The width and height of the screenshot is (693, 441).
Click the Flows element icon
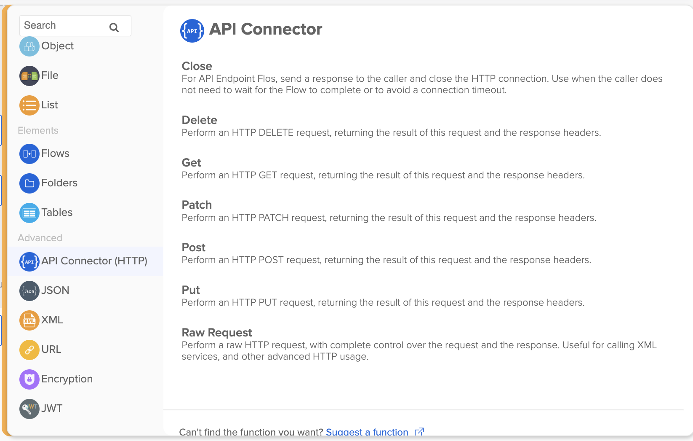pyautogui.click(x=29, y=154)
